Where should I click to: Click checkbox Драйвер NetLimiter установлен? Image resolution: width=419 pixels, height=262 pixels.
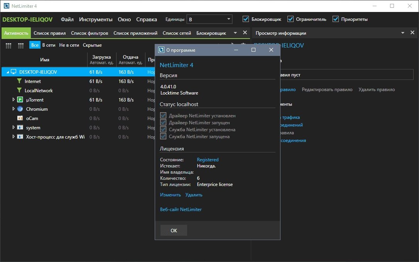tap(163, 115)
